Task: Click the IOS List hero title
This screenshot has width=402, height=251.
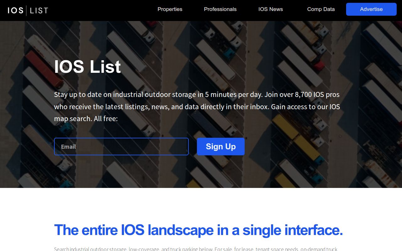Action: coord(88,67)
